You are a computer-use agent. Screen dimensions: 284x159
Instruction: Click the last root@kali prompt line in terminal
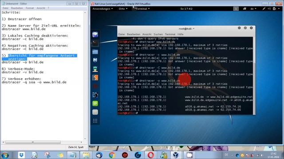(128, 113)
